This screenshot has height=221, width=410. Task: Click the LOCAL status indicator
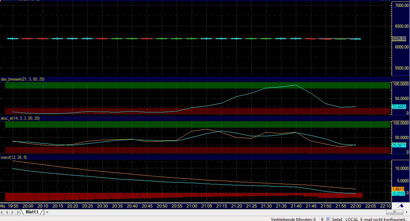click(x=352, y=219)
